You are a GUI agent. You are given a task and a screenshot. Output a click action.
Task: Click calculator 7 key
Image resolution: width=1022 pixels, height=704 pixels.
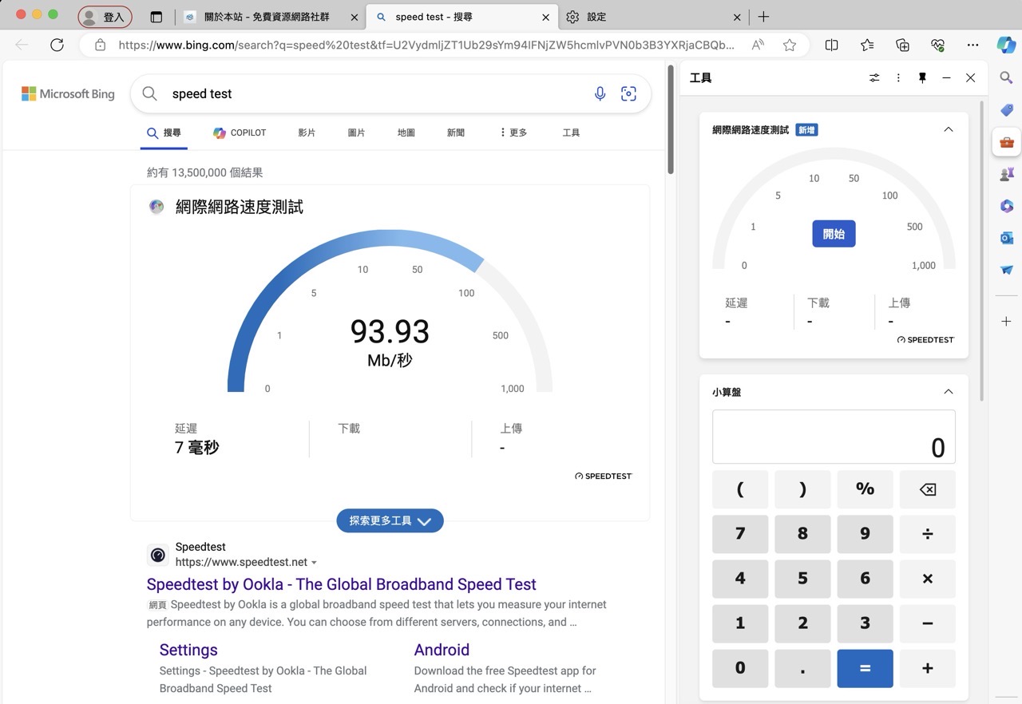(x=740, y=534)
